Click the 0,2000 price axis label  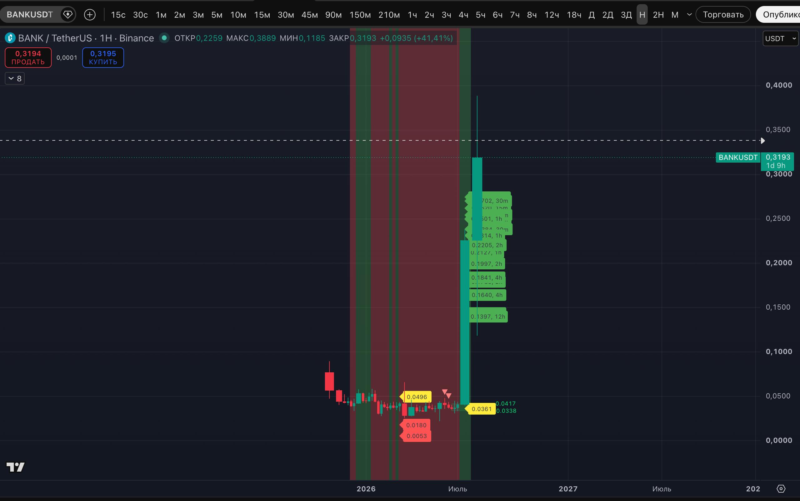click(779, 263)
